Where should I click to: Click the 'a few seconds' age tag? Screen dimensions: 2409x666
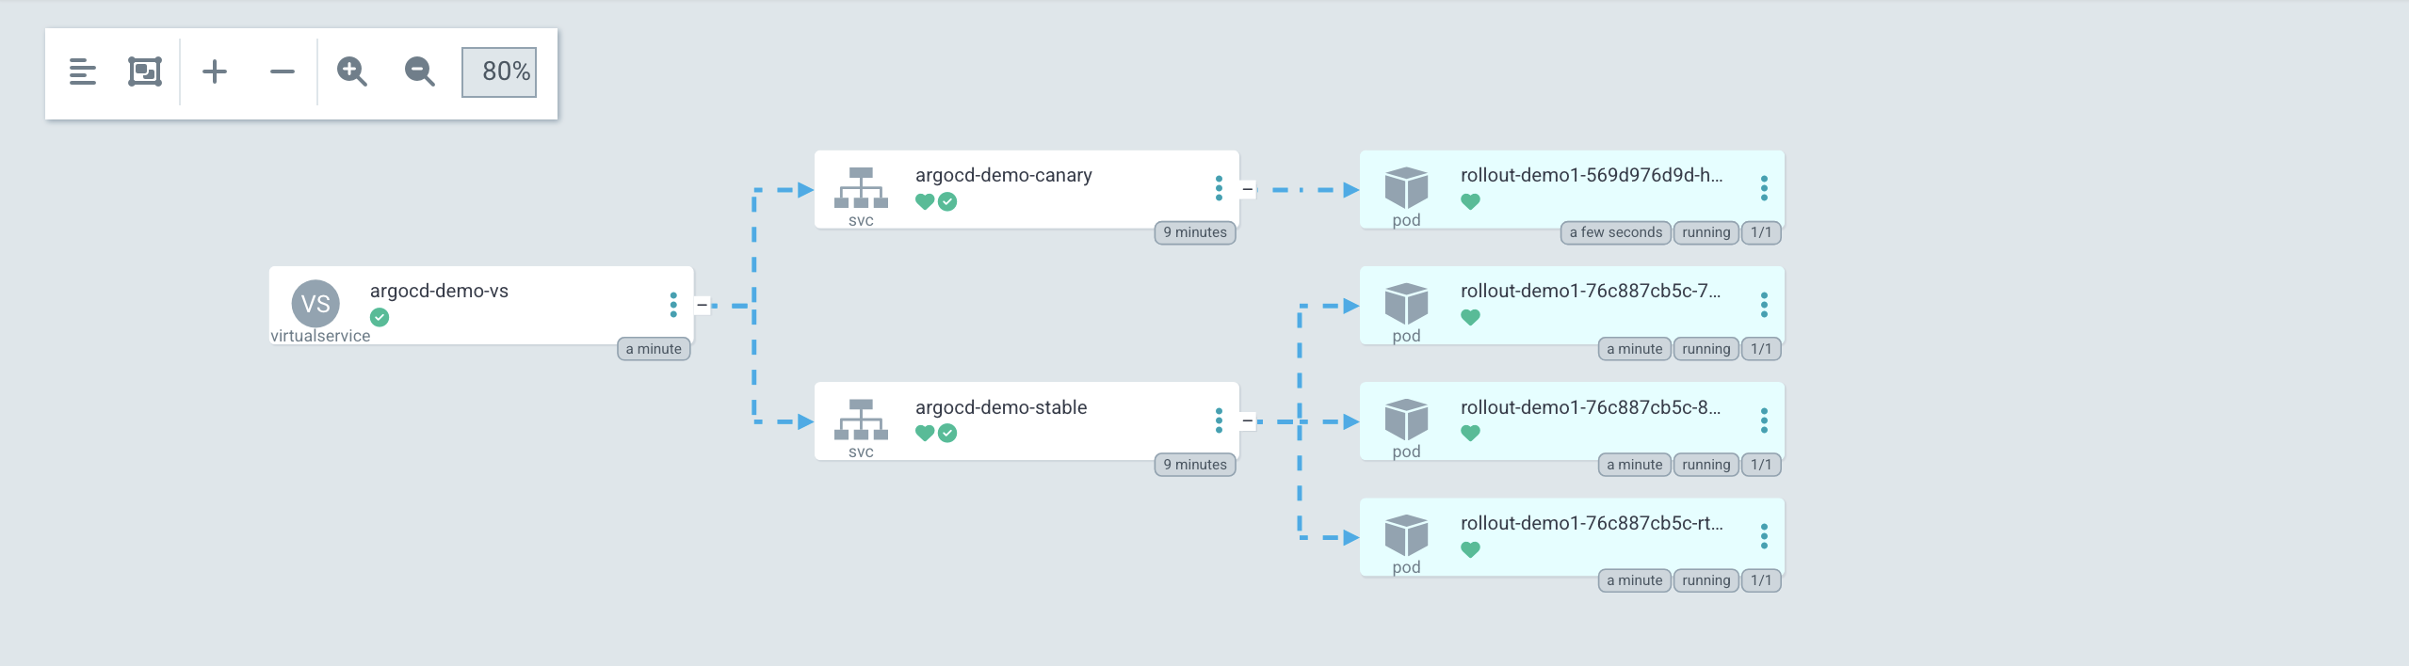(x=1616, y=232)
